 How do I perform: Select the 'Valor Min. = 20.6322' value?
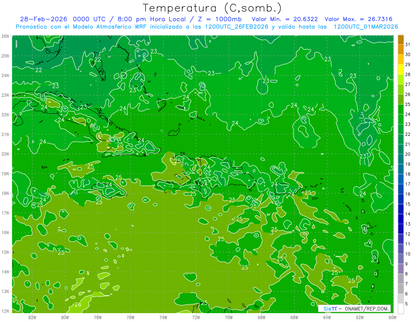[285, 19]
